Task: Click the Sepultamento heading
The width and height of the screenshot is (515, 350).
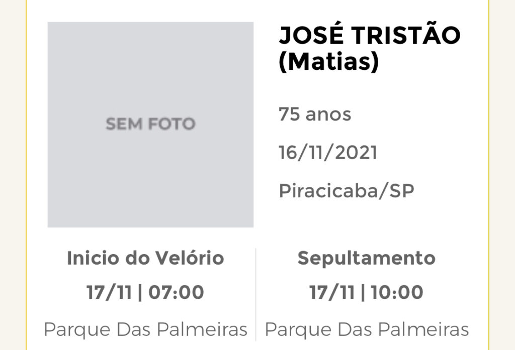Action: pyautogui.click(x=367, y=258)
